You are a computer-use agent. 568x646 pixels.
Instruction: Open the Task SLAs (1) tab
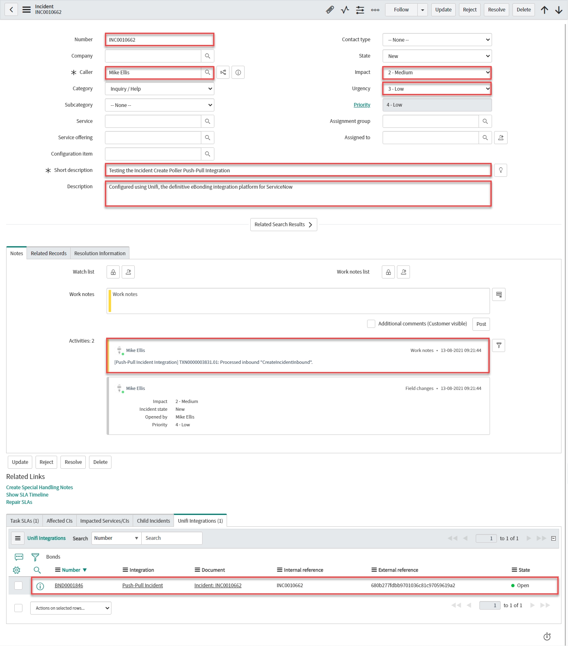25,521
